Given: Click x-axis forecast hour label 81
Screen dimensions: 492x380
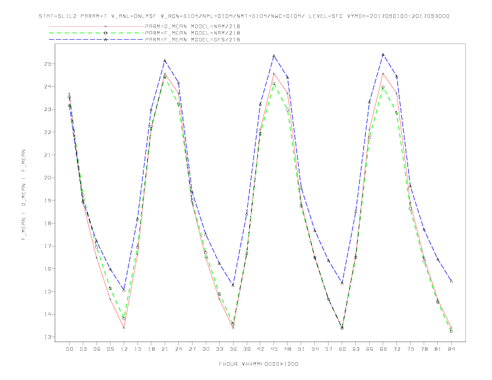Looking at the screenshot, I should [x=437, y=349].
